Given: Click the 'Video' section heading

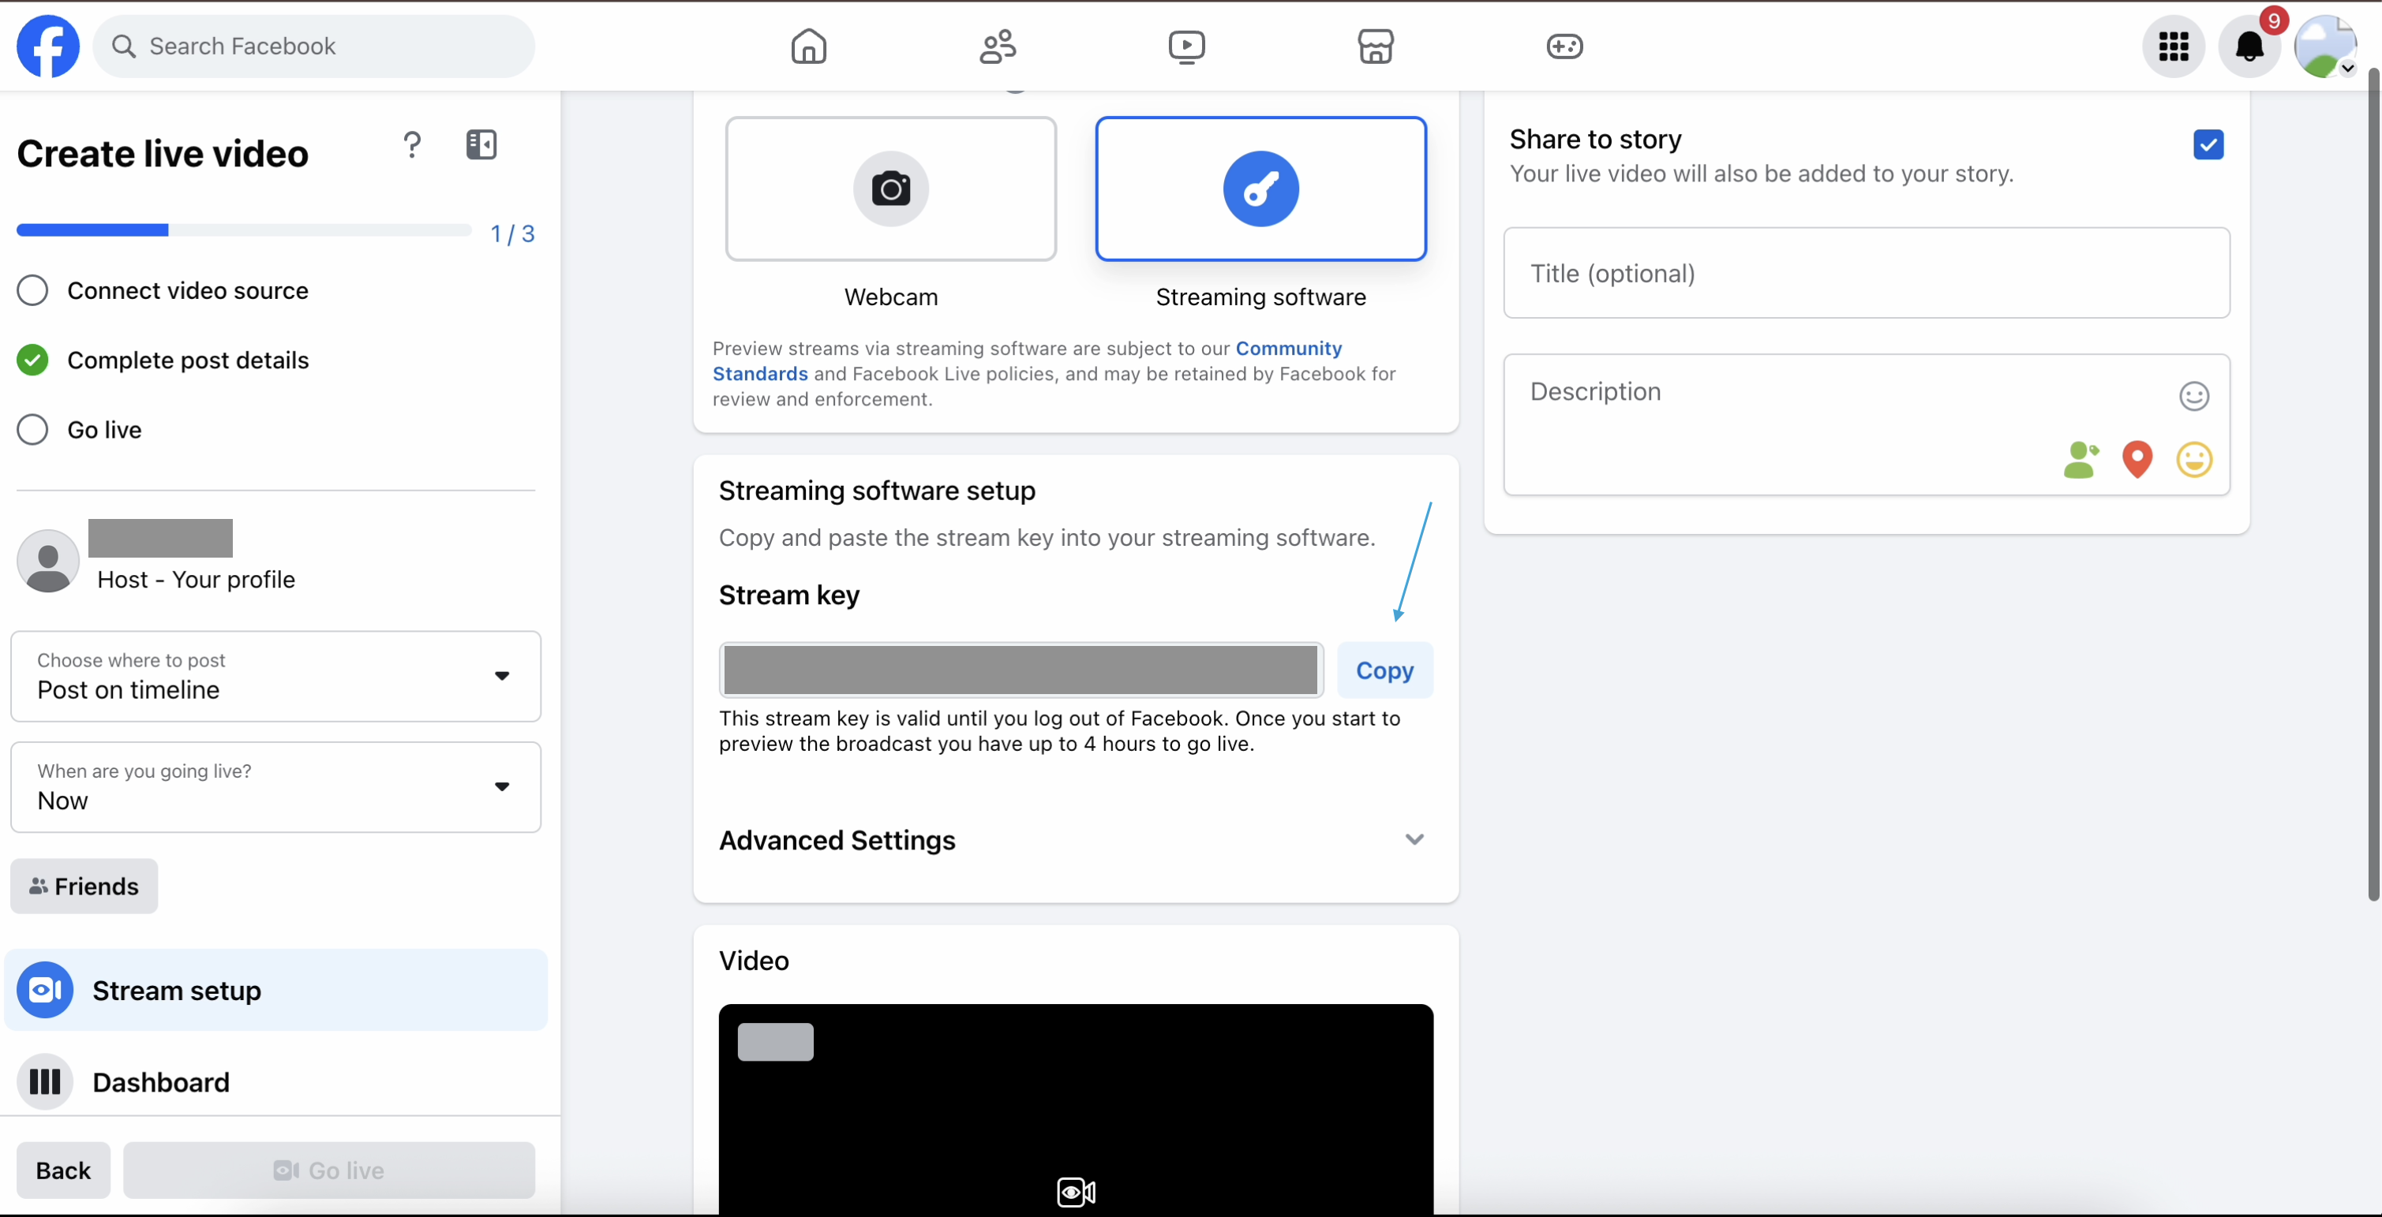Looking at the screenshot, I should pyautogui.click(x=754, y=961).
